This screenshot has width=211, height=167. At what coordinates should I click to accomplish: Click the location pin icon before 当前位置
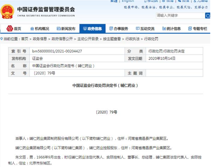click(x=2, y=39)
